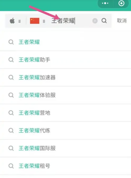The image size is (131, 178).
Task: Open the 王者荣耀营地 suggestion
Action: 65,113
